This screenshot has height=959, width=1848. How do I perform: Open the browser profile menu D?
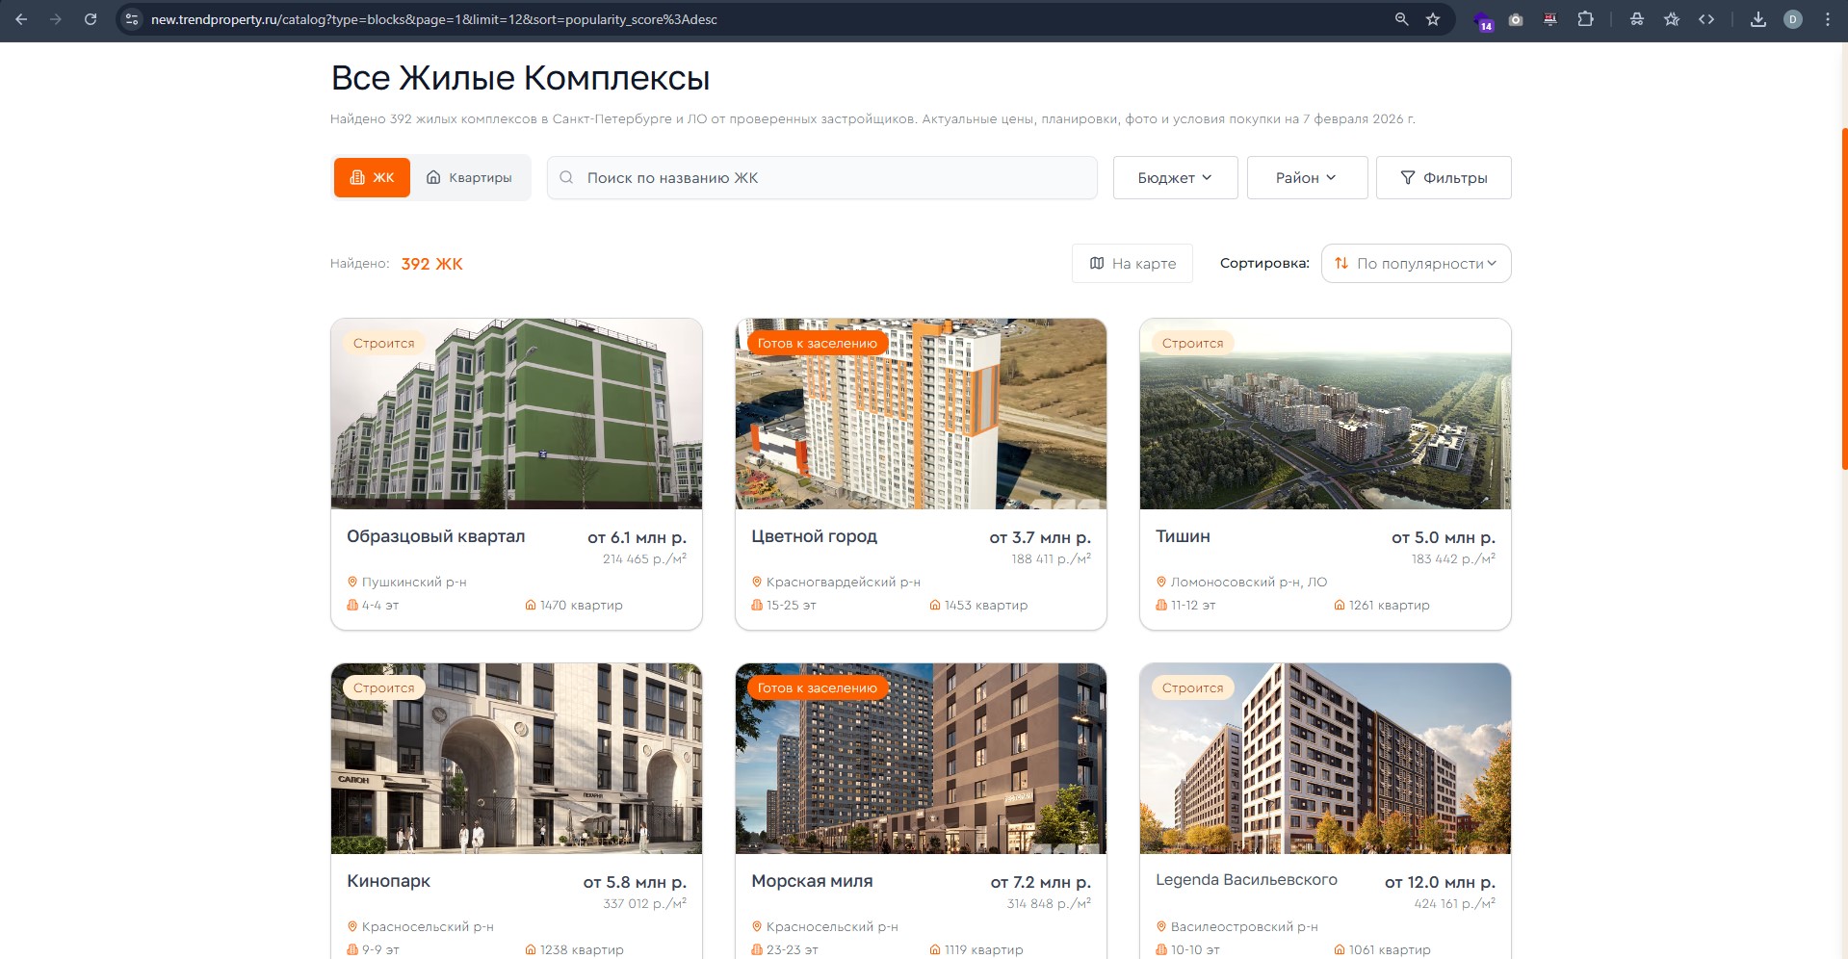tap(1792, 18)
